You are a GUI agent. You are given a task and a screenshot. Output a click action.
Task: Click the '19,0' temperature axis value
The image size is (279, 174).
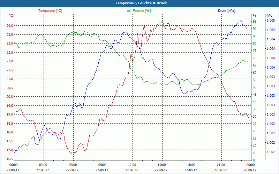click(10, 114)
